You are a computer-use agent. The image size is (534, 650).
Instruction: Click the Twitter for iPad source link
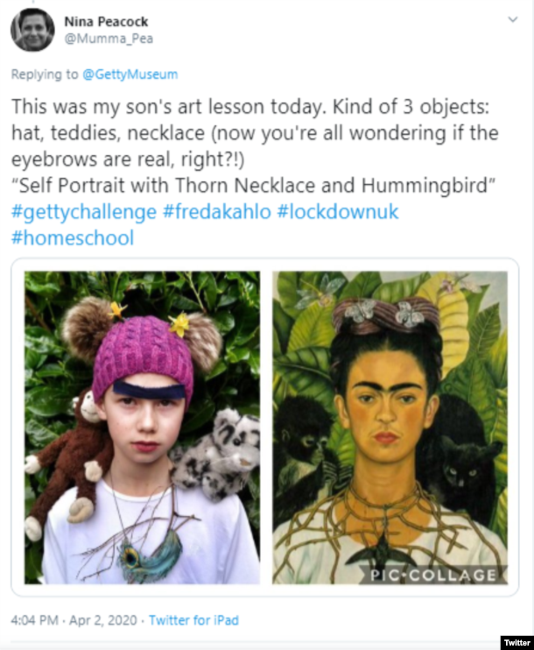tap(193, 620)
